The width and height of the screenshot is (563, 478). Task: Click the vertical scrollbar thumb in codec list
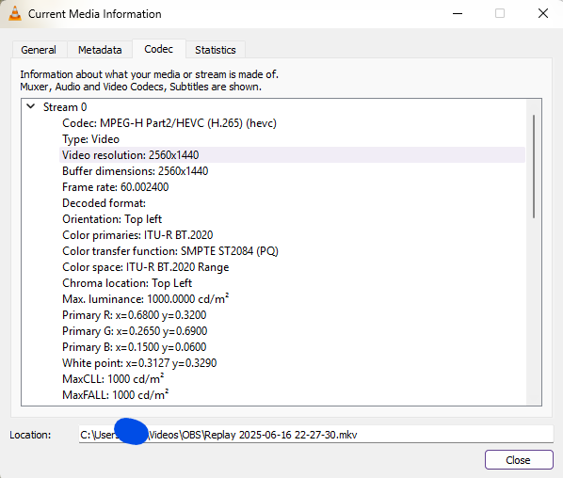(x=534, y=167)
